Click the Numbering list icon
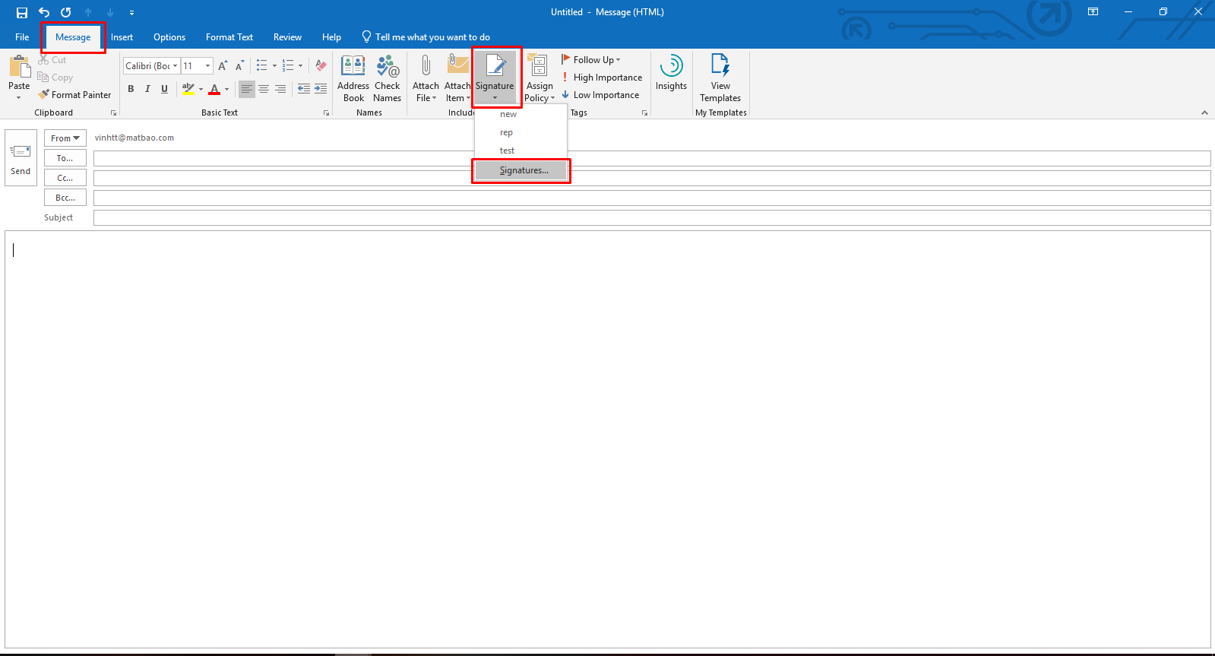 288,66
